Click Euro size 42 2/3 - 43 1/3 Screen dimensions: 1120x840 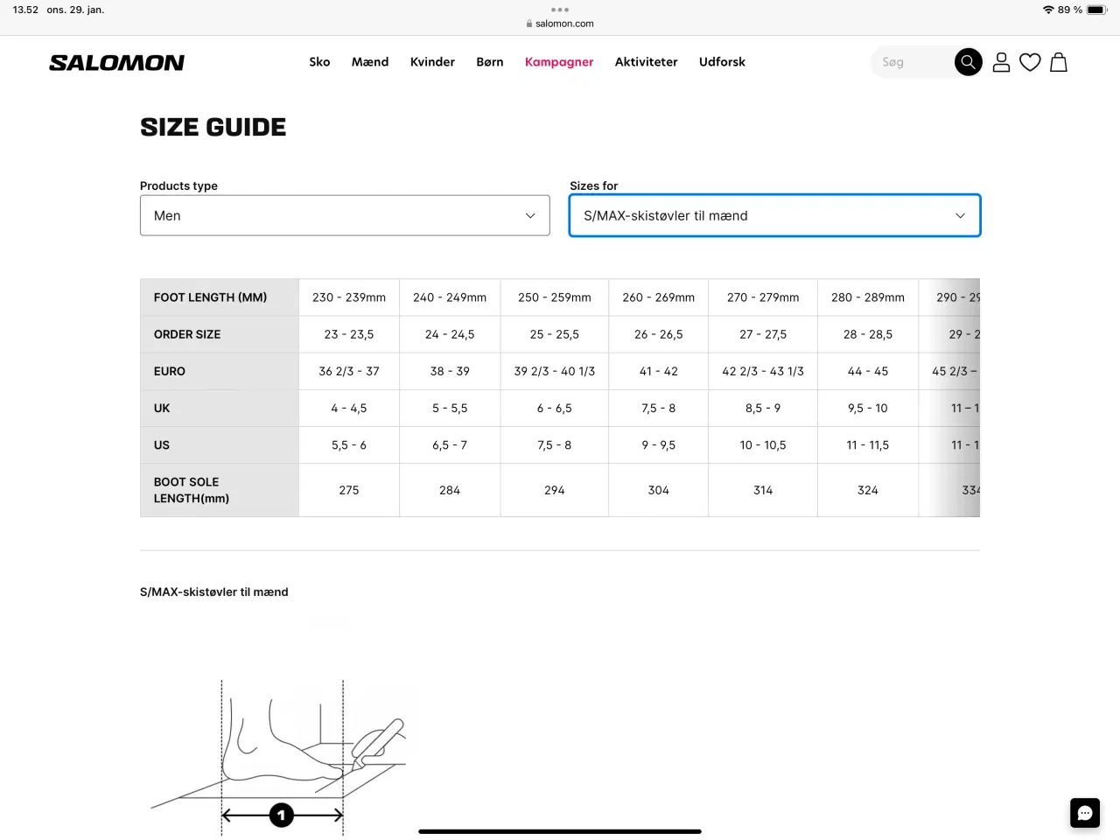[x=763, y=371]
